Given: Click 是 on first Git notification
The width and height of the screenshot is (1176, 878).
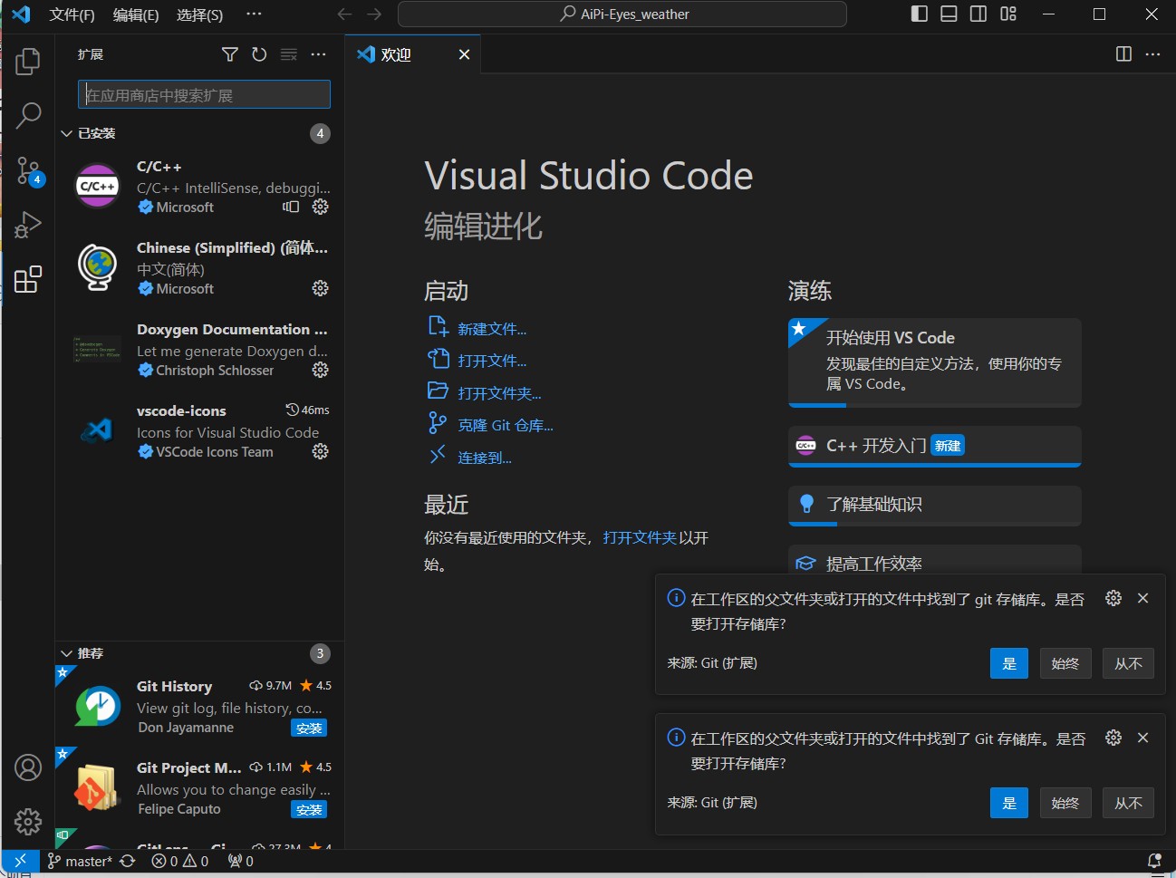Looking at the screenshot, I should click(1009, 663).
